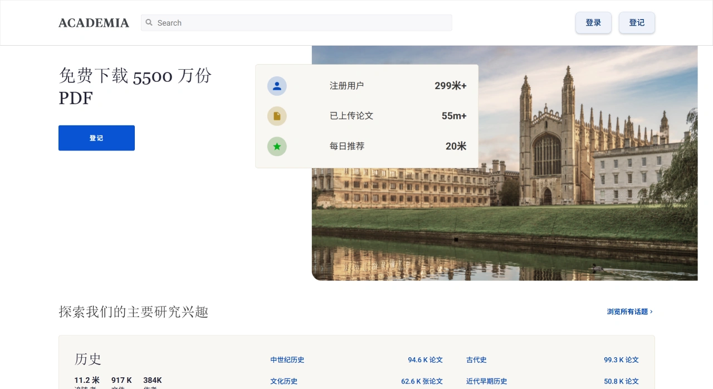
Task: Open the 古代史 topic link
Action: (x=476, y=360)
